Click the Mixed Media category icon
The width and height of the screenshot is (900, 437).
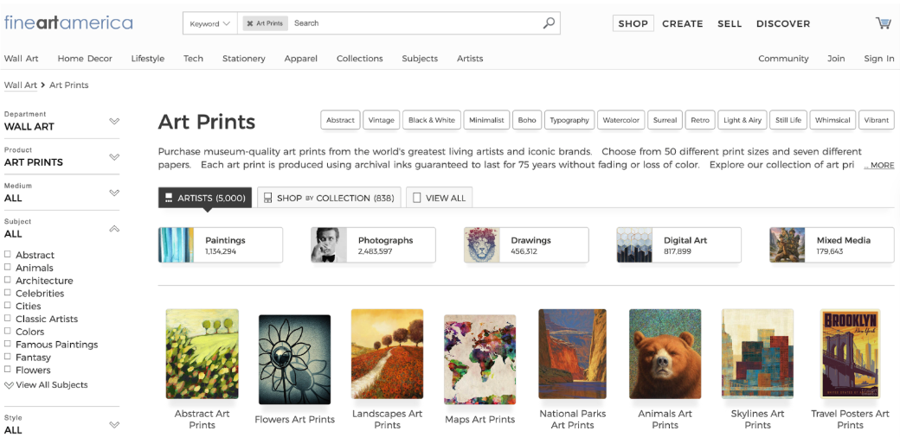787,245
